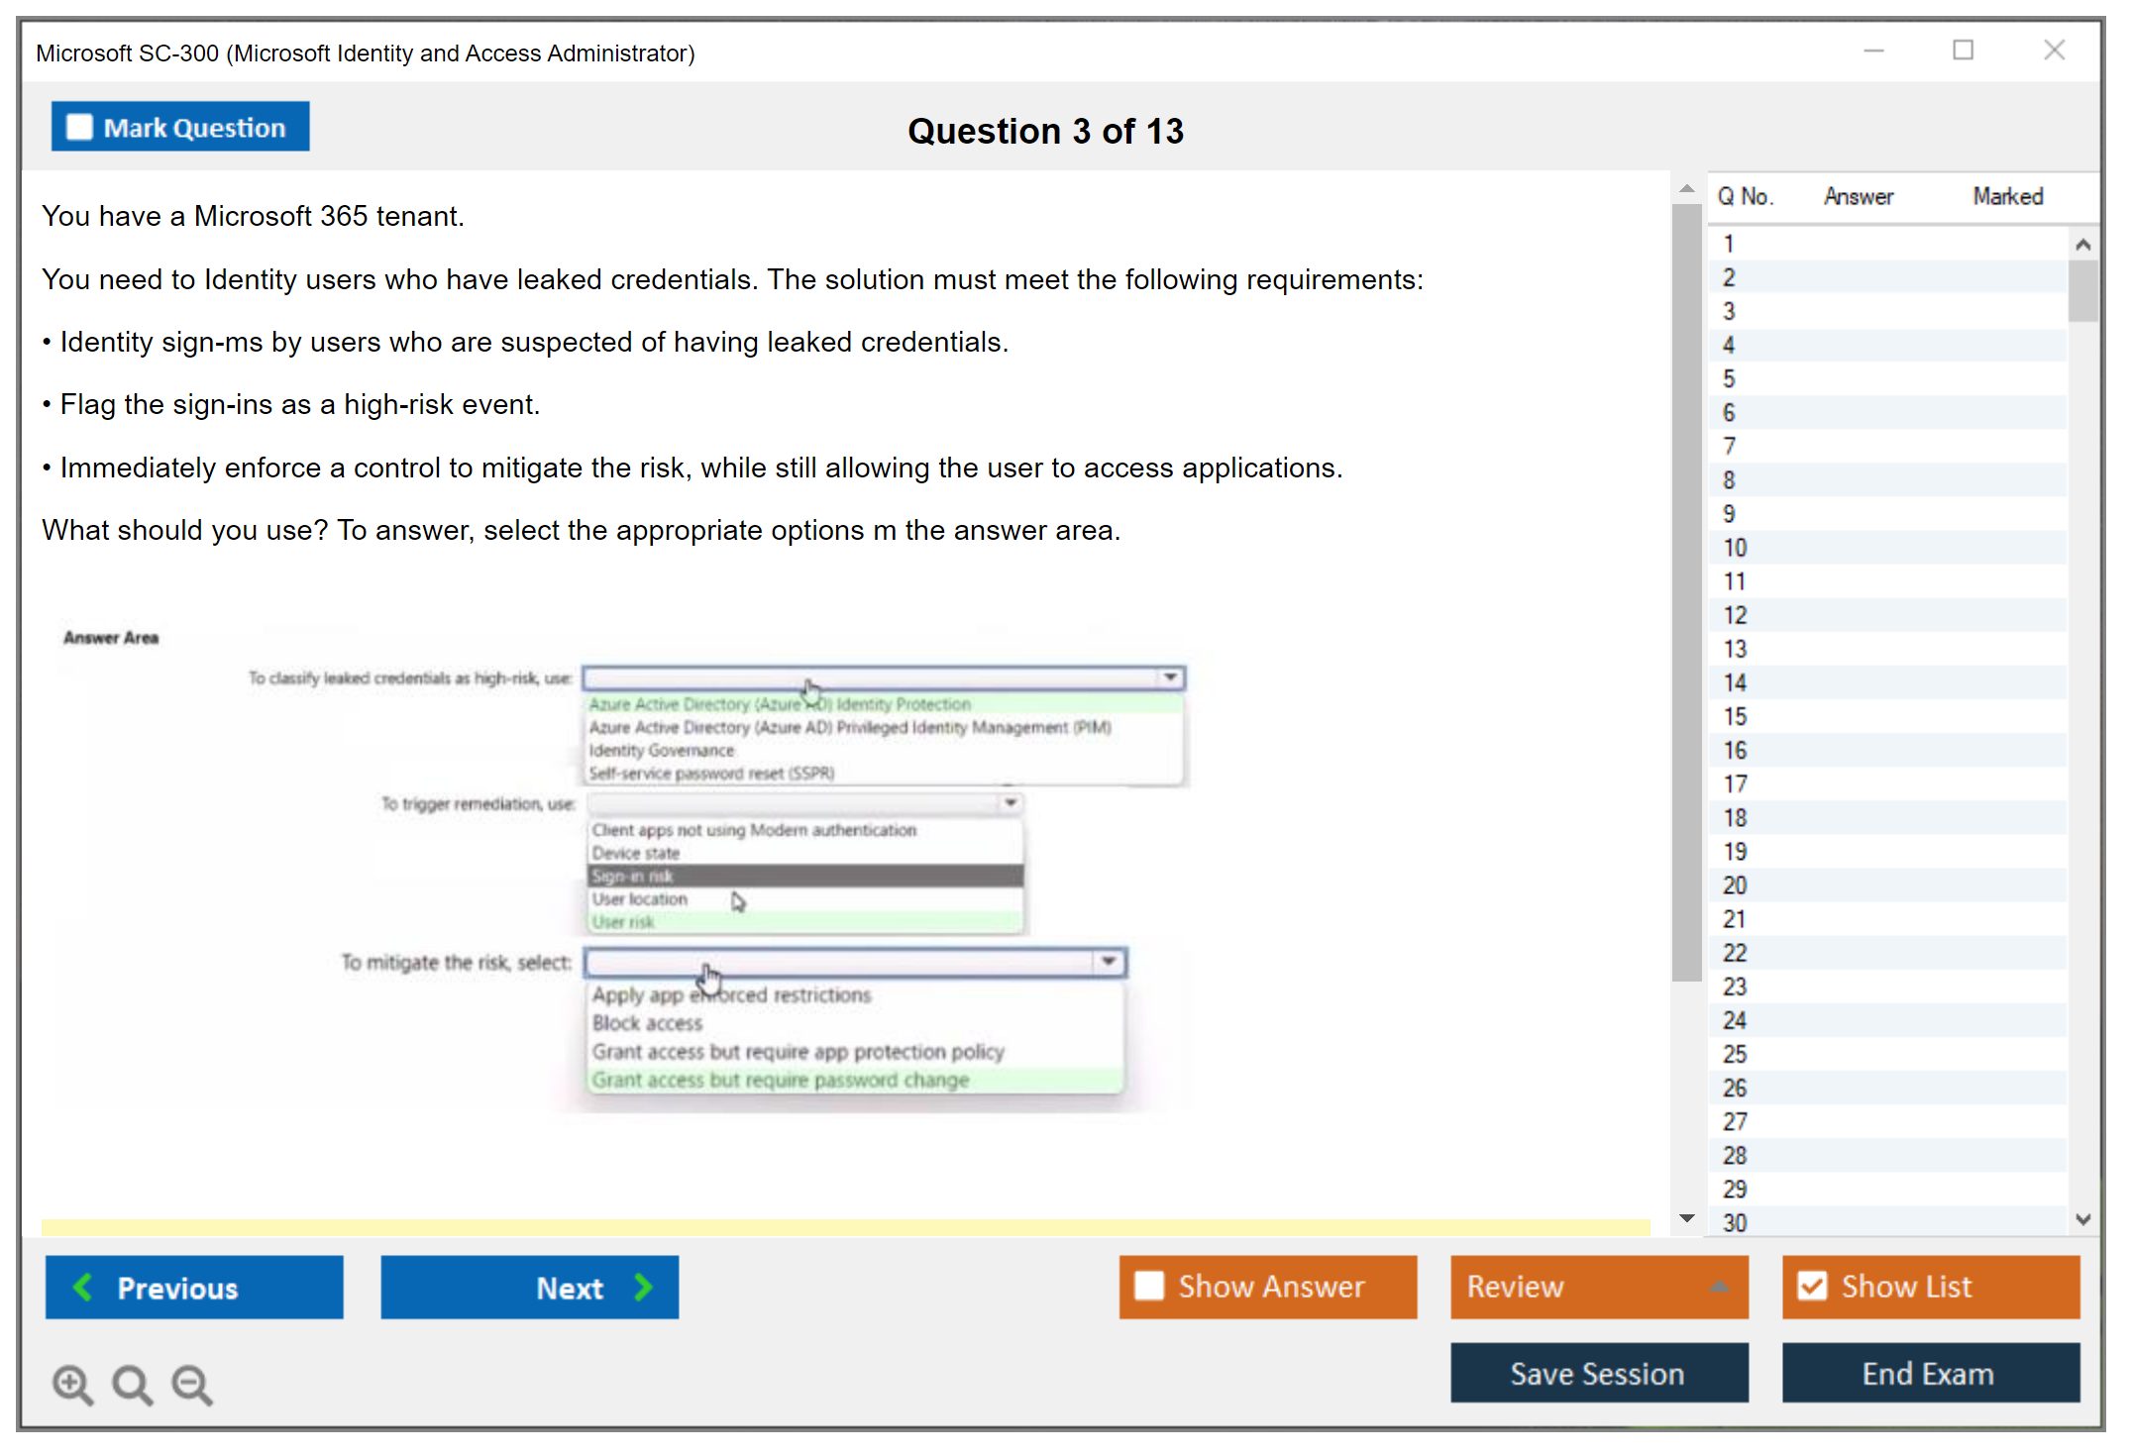Click the green right chevron on Next
This screenshot has width=2130, height=1456.
click(x=643, y=1287)
